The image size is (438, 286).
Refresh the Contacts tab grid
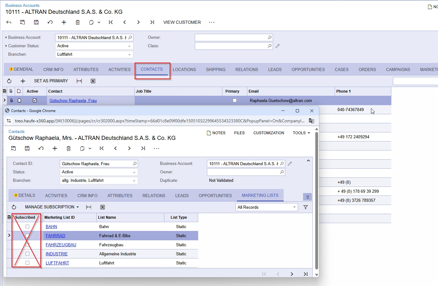coord(9,81)
